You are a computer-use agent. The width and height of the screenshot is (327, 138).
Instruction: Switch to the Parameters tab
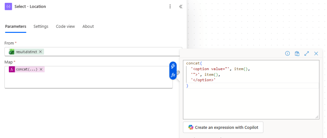coord(16,26)
